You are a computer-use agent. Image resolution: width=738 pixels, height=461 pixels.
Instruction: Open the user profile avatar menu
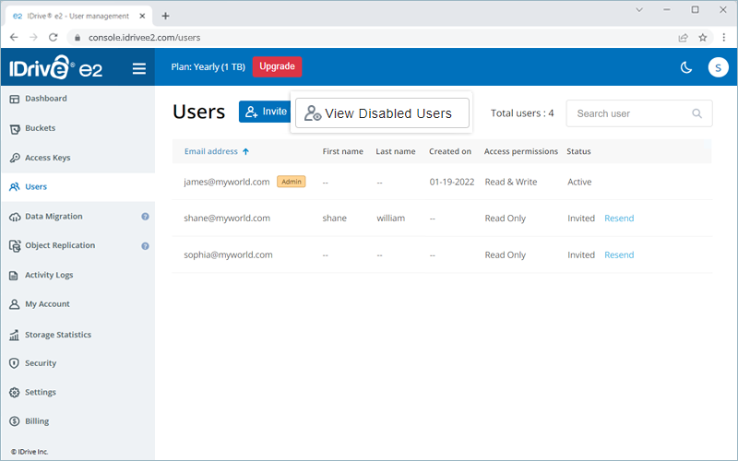(718, 67)
